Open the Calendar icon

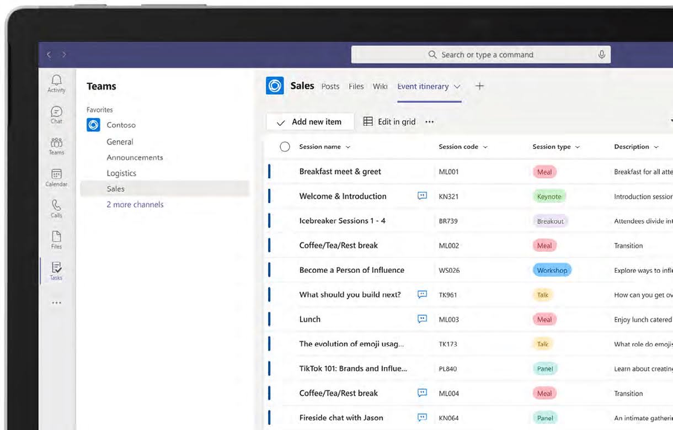[x=56, y=174]
